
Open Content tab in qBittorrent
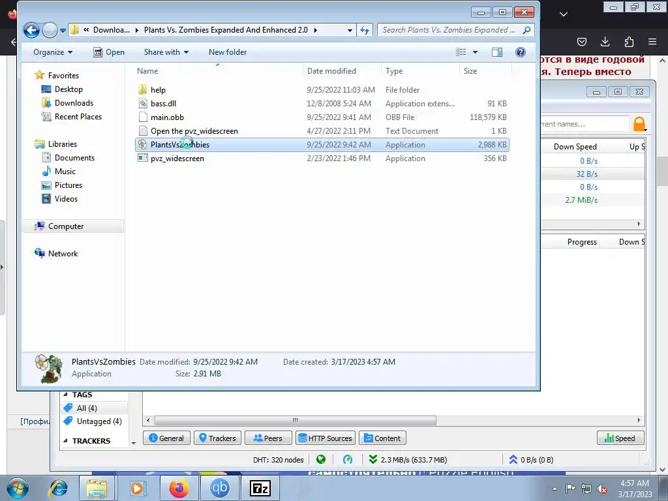382,438
